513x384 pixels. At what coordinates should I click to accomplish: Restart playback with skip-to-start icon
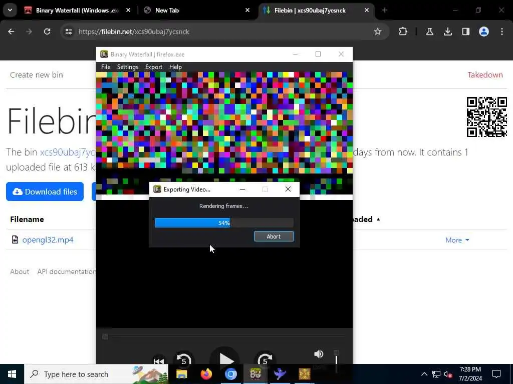point(159,360)
